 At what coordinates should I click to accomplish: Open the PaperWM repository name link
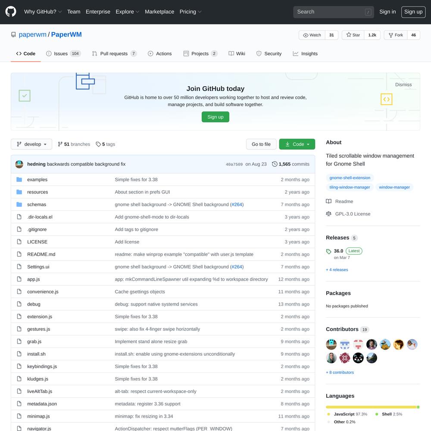click(66, 34)
